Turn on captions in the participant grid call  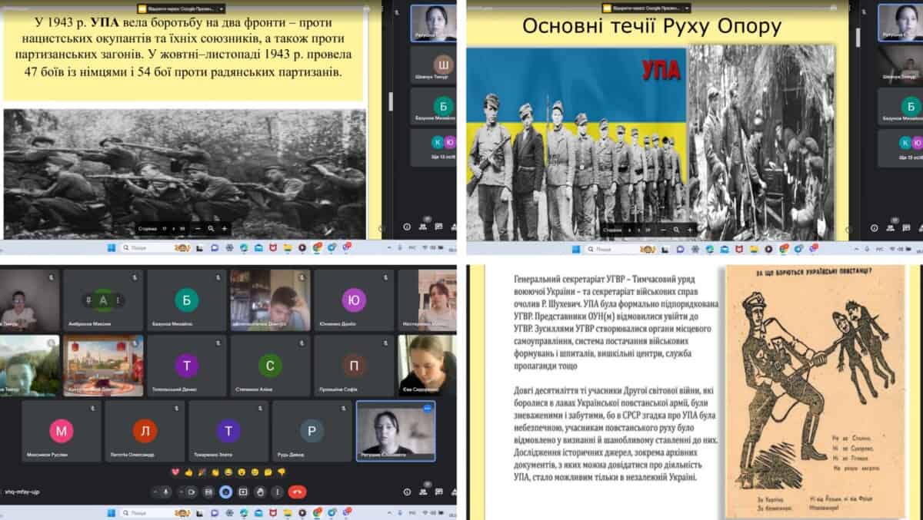208,492
